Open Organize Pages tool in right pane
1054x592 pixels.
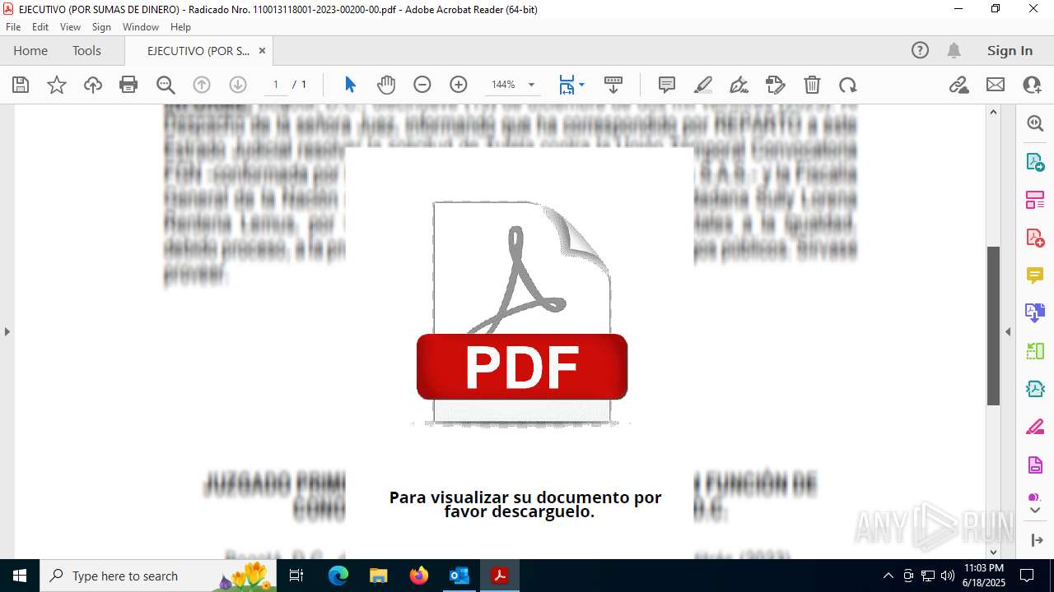click(1035, 199)
